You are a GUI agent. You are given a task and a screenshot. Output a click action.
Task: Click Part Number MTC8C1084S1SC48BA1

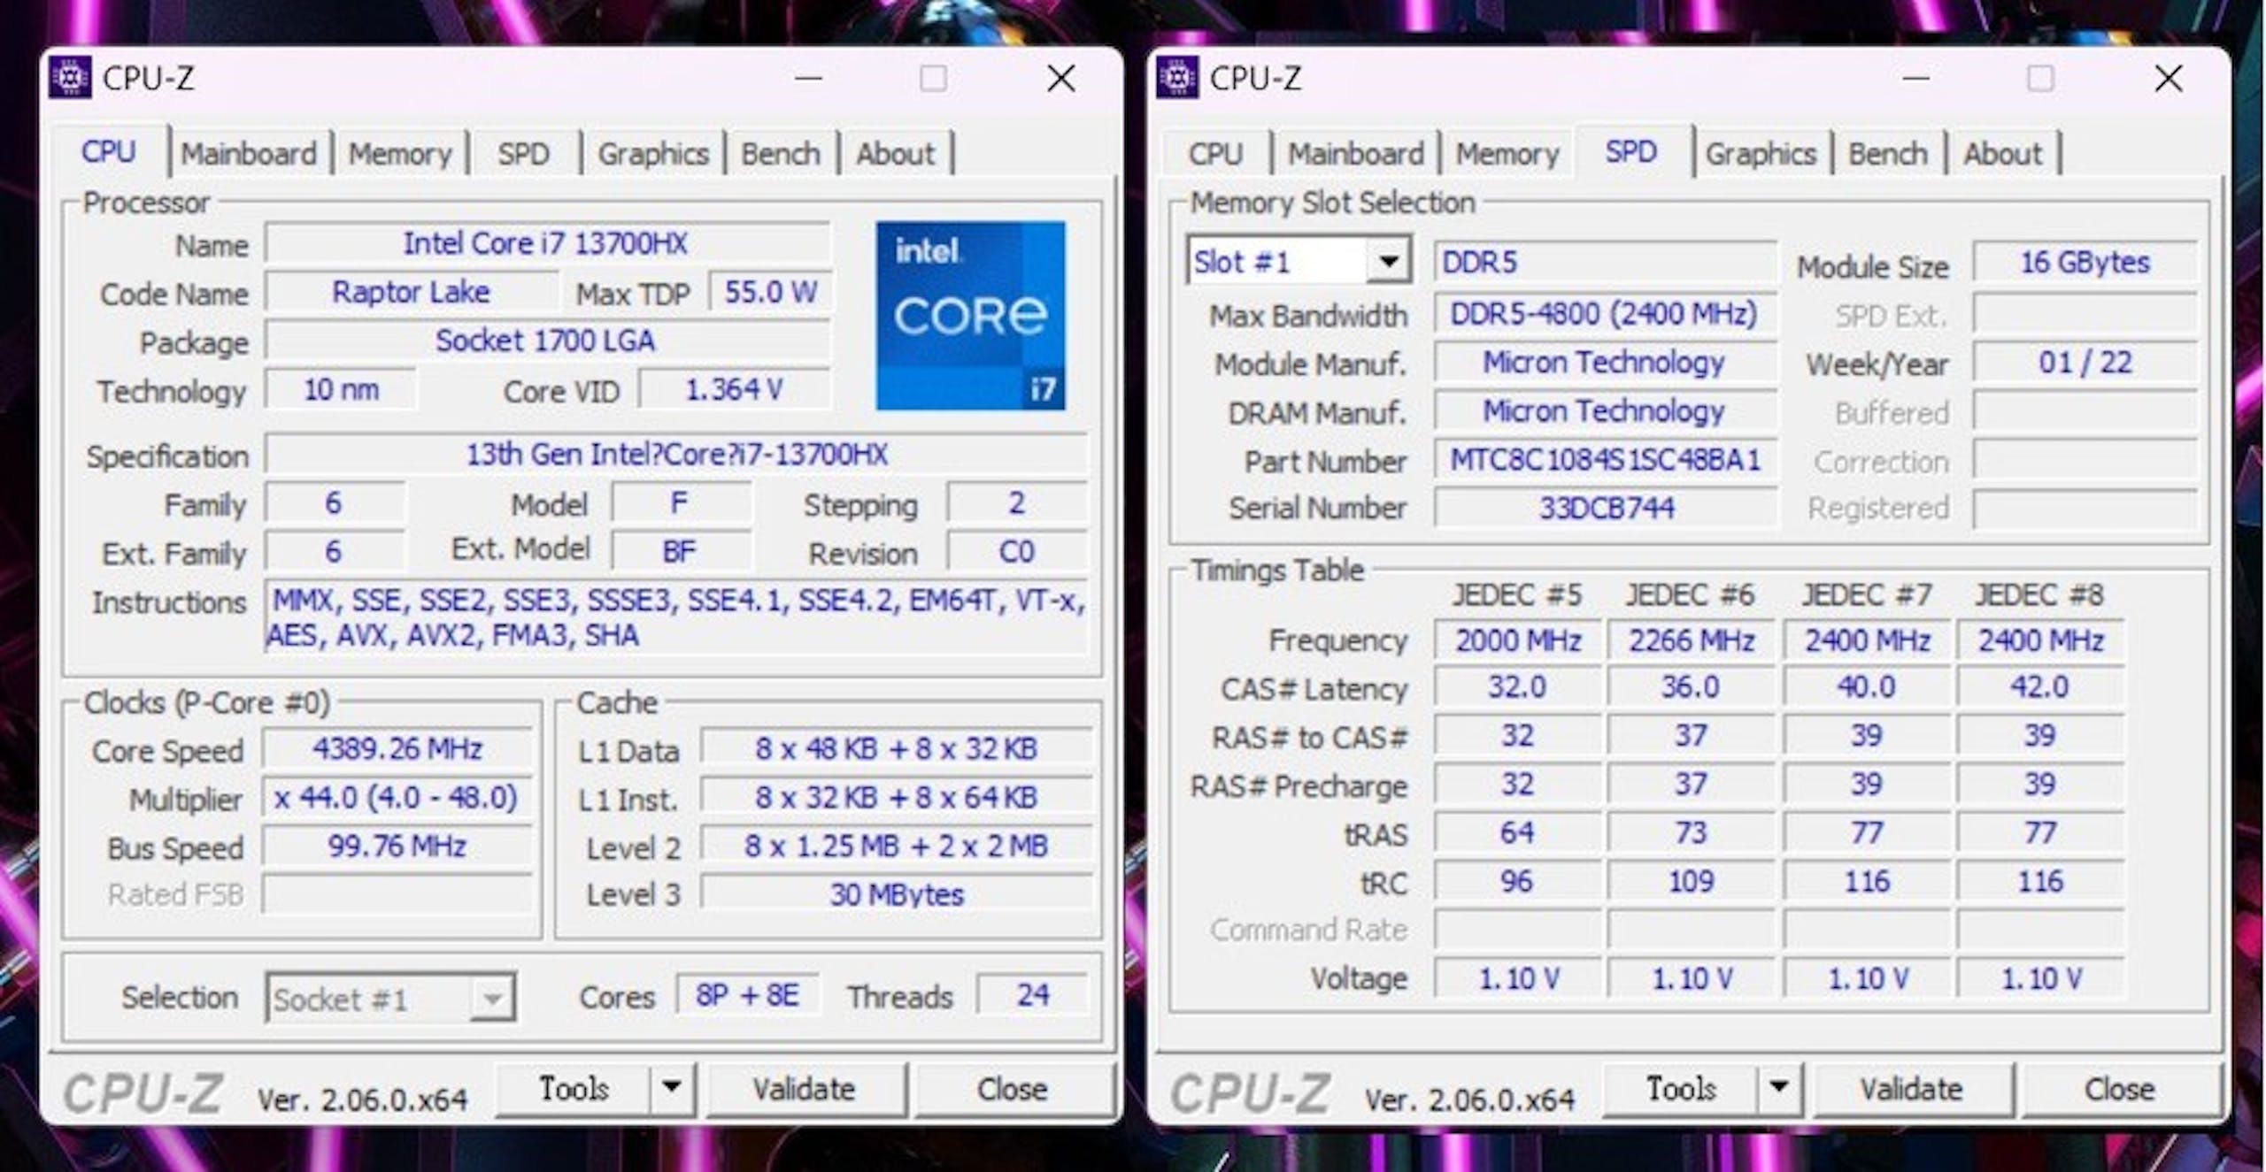click(1605, 460)
